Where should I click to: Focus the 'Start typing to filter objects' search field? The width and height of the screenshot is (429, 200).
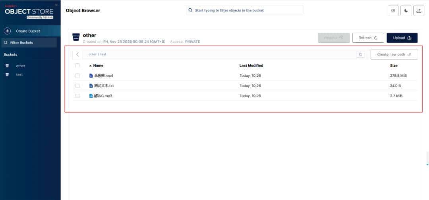(245, 10)
